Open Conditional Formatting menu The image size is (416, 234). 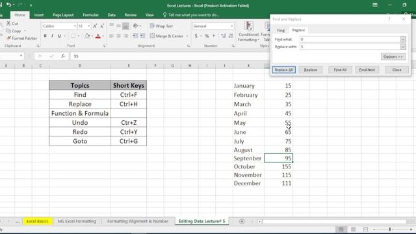tap(248, 31)
